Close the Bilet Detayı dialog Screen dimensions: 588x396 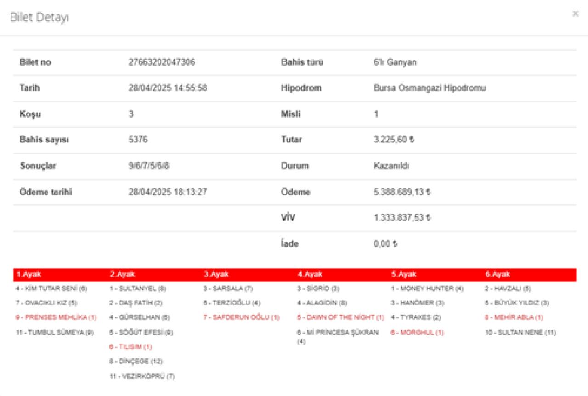coord(575,14)
